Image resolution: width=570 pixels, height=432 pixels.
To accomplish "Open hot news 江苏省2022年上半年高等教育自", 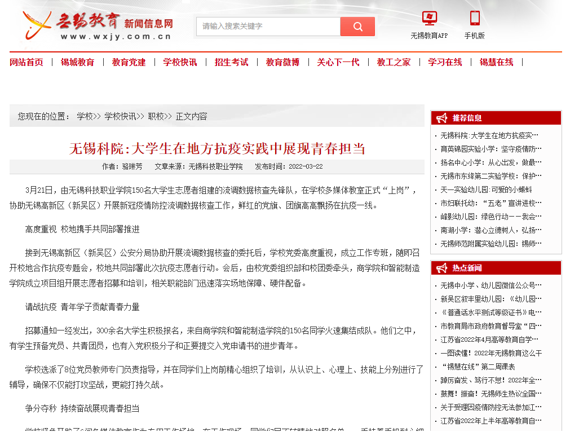I will 491,421.
